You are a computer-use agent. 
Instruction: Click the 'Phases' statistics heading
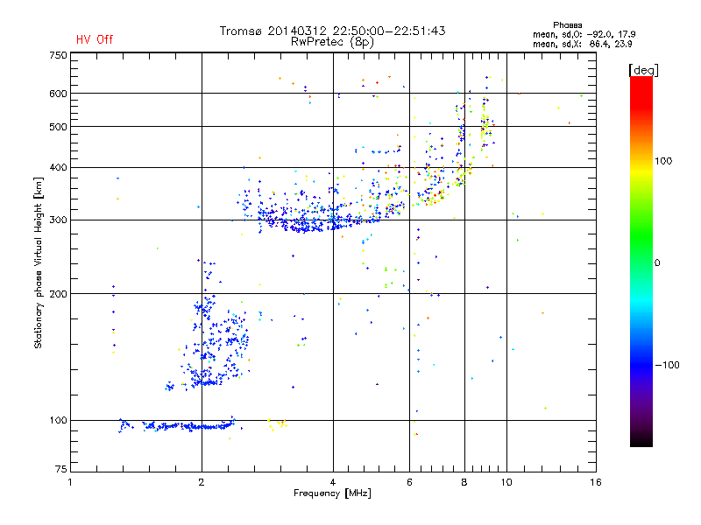(x=567, y=25)
